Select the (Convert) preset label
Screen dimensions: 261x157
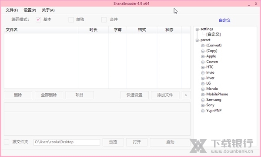coord(214,45)
